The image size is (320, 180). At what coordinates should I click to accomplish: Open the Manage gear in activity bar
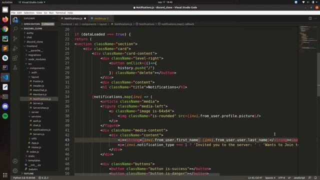(15, 170)
